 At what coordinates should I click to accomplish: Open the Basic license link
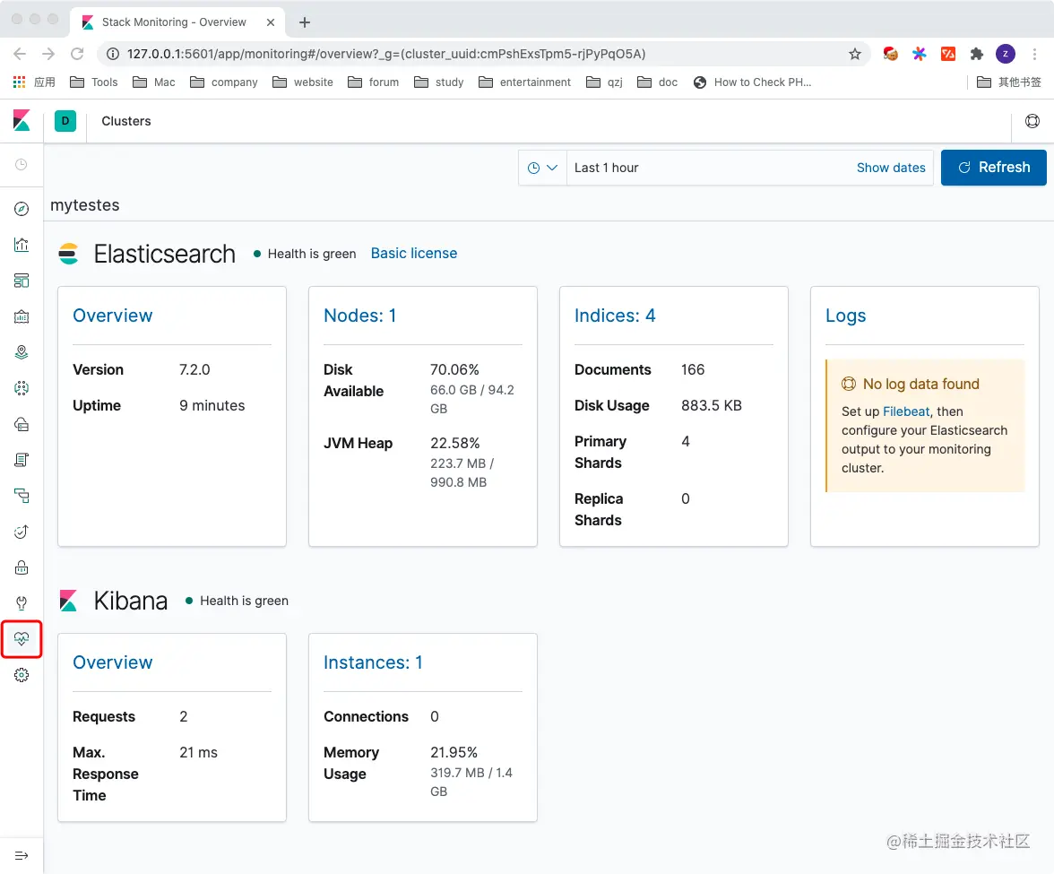[413, 253]
